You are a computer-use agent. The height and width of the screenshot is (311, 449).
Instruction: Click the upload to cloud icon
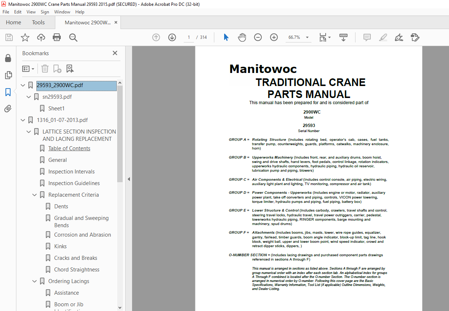(41, 37)
